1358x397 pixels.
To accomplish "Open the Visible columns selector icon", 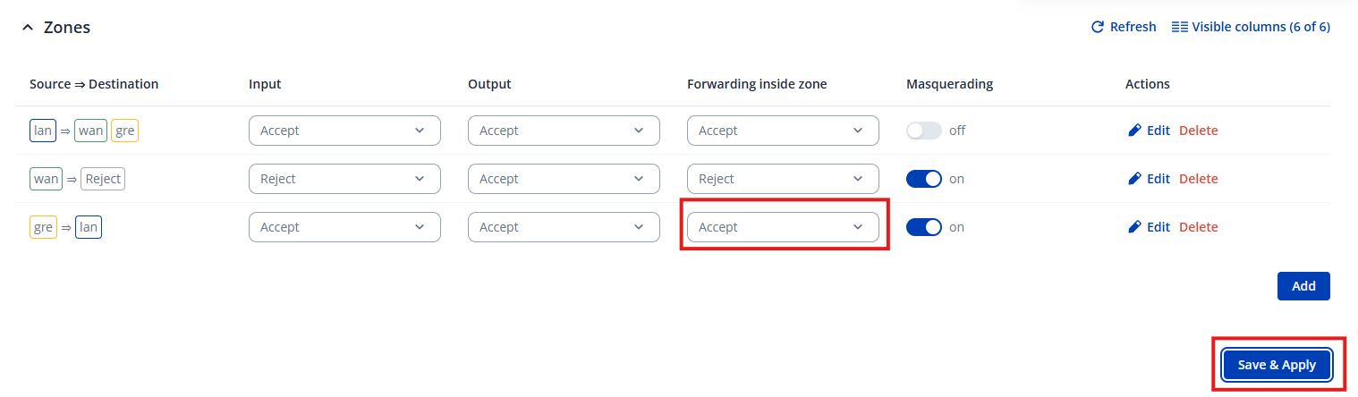I will pos(1179,28).
